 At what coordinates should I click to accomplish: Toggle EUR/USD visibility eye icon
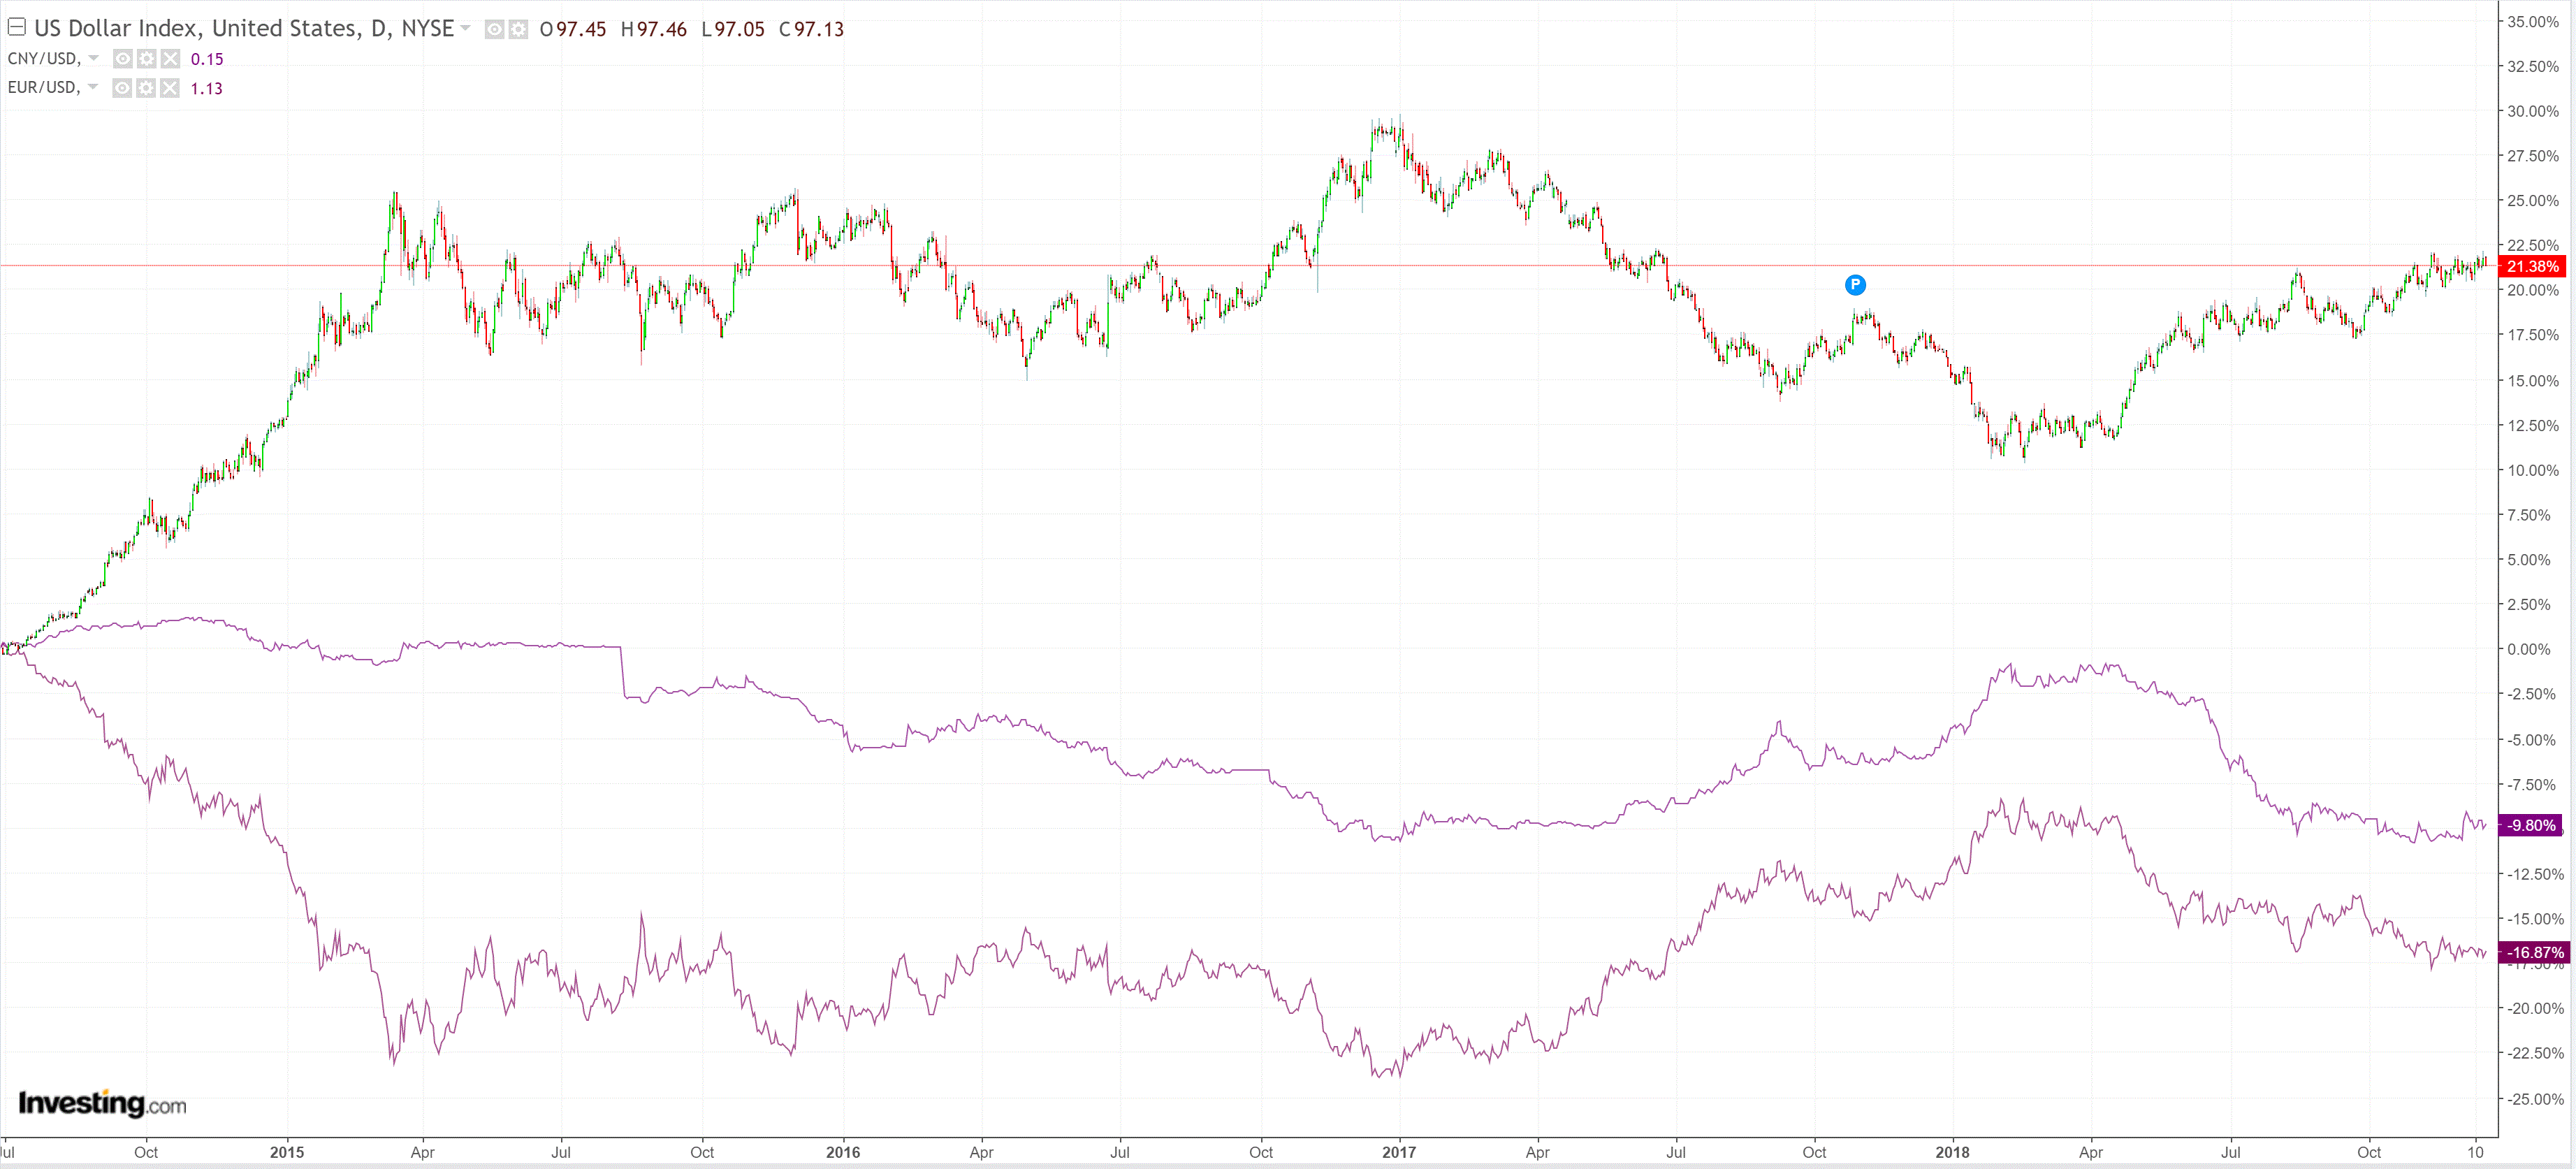(x=122, y=88)
